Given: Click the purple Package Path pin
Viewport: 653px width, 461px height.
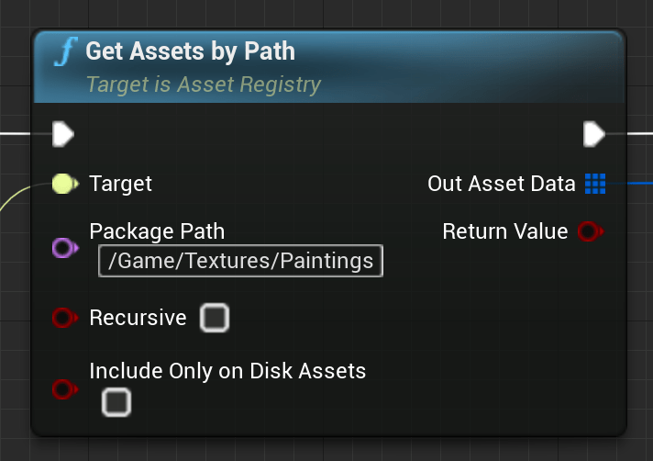Looking at the screenshot, I should point(62,247).
